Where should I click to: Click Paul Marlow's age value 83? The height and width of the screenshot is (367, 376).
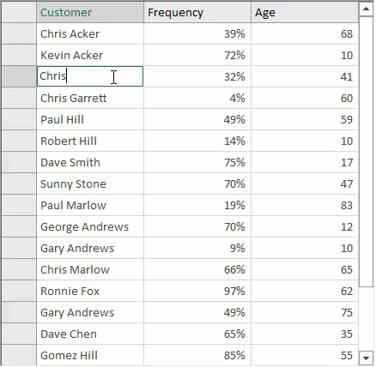point(347,205)
